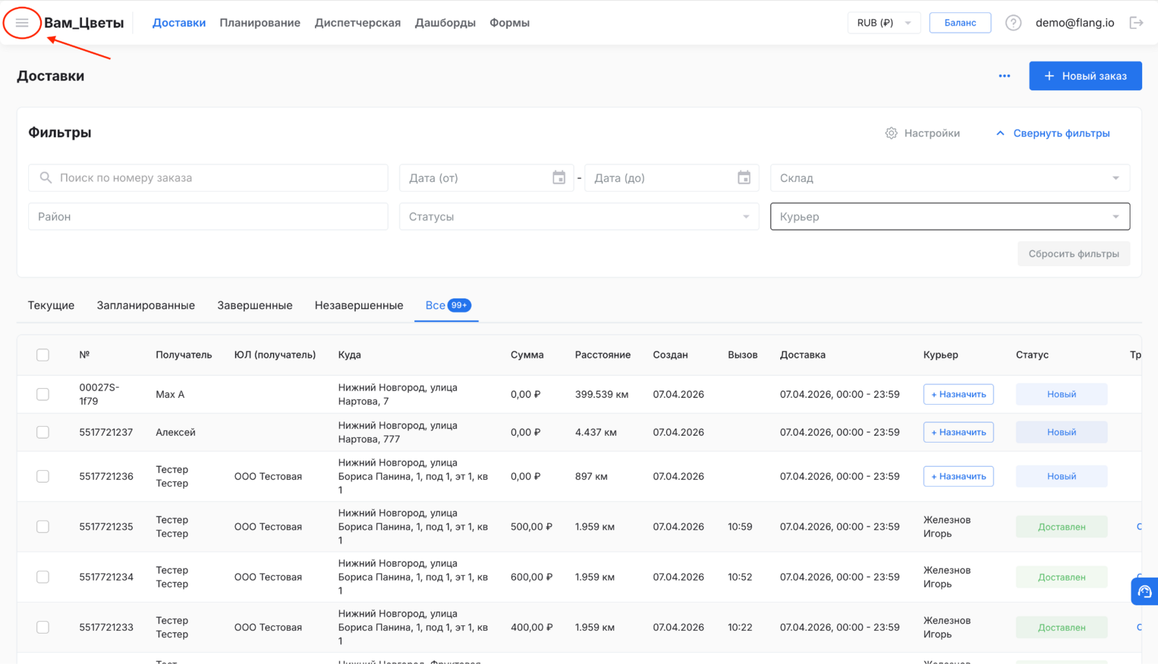The height and width of the screenshot is (664, 1158).
Task: Assign courier to order 5517721236
Action: click(958, 476)
